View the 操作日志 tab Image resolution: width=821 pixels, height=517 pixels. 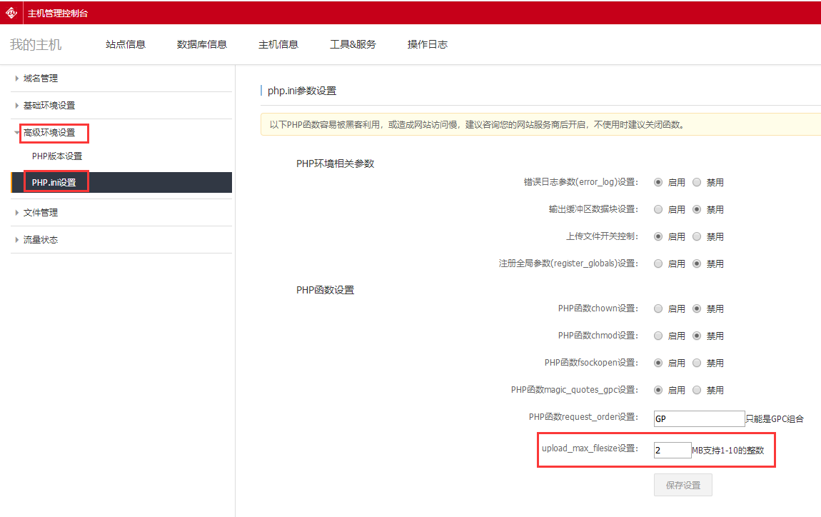[x=427, y=44]
